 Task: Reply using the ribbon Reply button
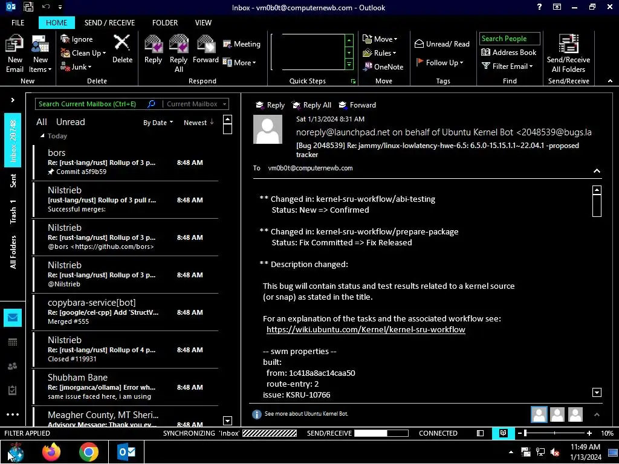point(153,49)
